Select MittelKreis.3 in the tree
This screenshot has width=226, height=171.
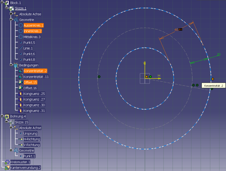tap(32, 37)
